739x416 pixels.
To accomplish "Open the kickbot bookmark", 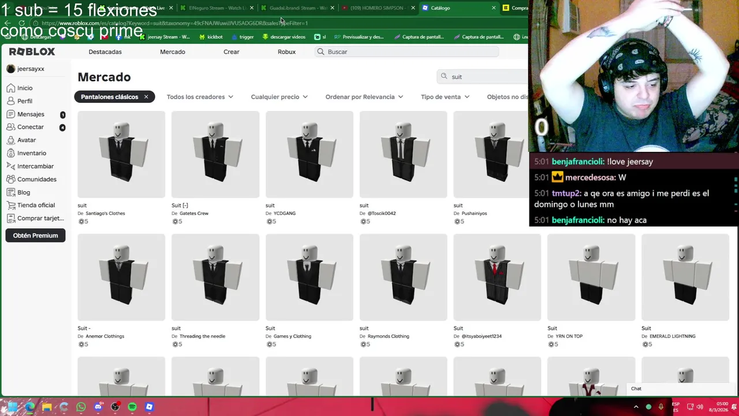I will point(211,37).
